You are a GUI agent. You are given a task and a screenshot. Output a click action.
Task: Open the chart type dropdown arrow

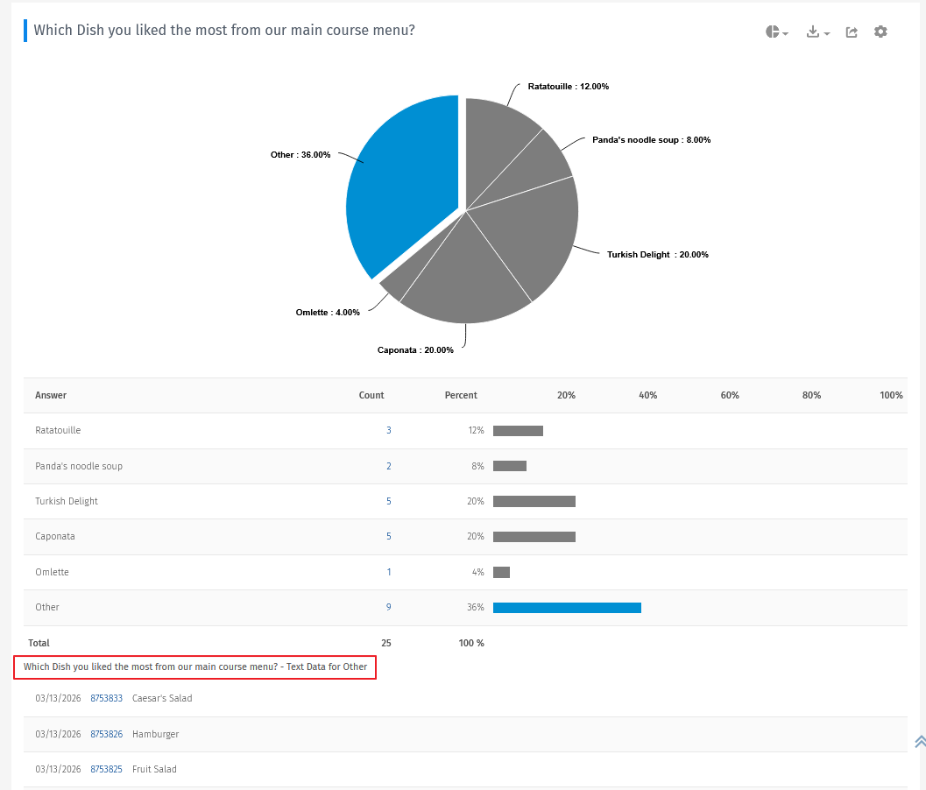(x=785, y=33)
